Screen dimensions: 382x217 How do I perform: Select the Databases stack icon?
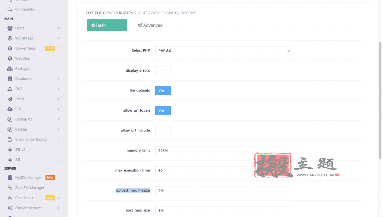pyautogui.click(x=10, y=79)
